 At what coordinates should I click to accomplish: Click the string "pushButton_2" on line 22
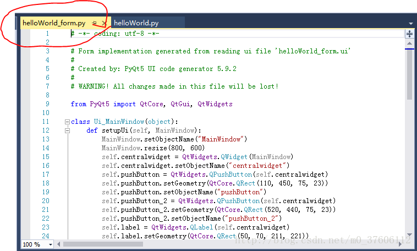coord(251,219)
